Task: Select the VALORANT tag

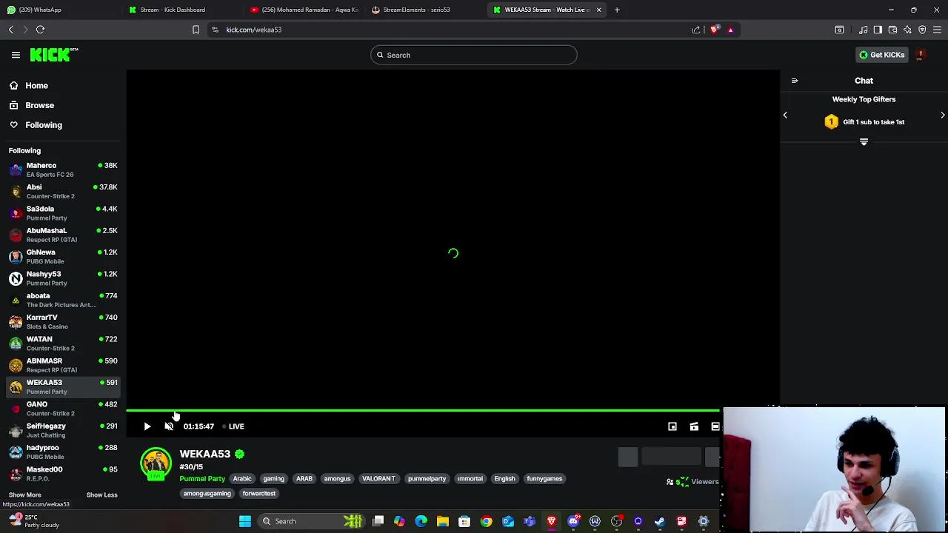Action: pos(378,479)
